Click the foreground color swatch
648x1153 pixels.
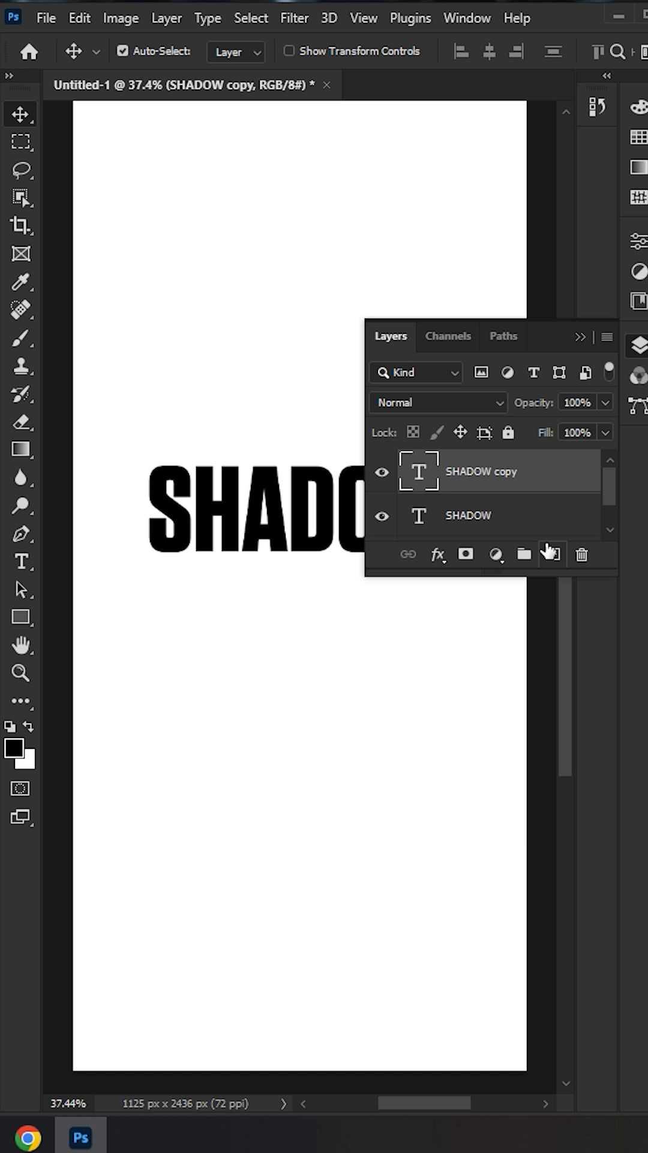(x=13, y=748)
